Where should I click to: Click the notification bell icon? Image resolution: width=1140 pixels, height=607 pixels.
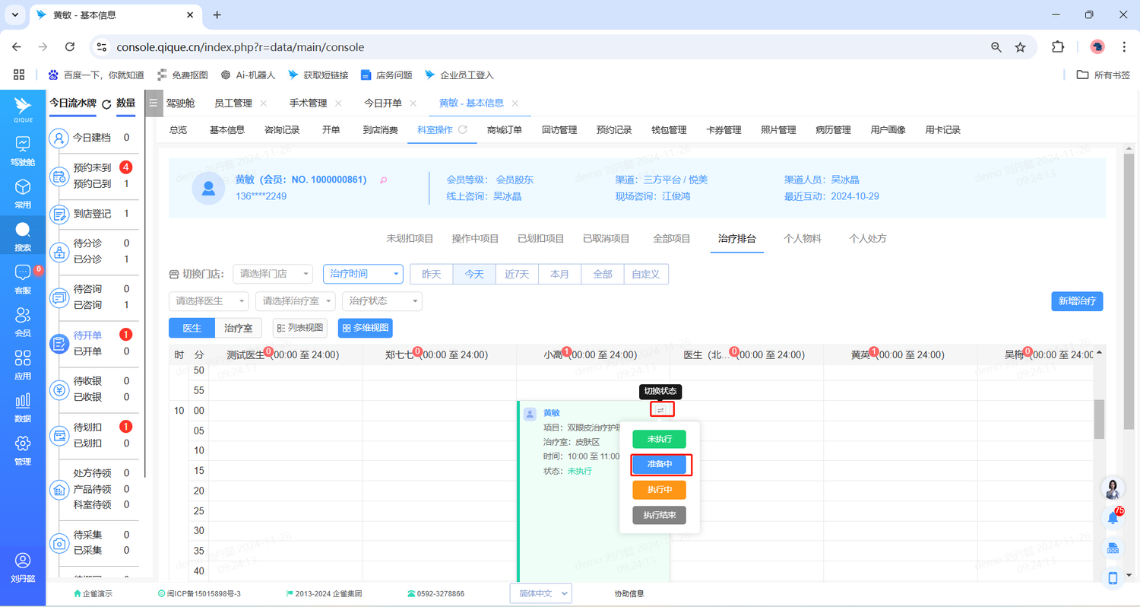click(1113, 518)
